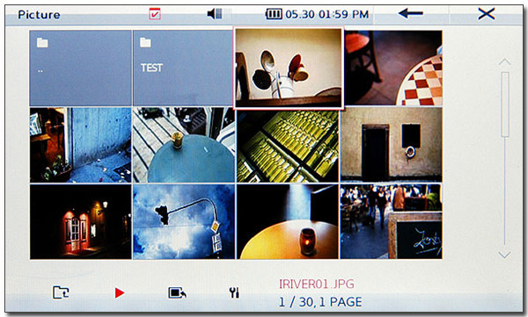Select the checkered table thumbnail
The image size is (528, 317).
click(x=393, y=68)
